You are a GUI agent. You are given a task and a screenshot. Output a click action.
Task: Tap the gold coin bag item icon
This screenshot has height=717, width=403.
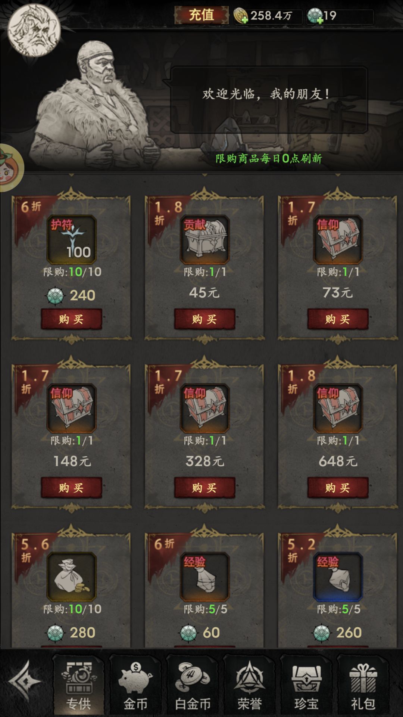[x=72, y=577]
